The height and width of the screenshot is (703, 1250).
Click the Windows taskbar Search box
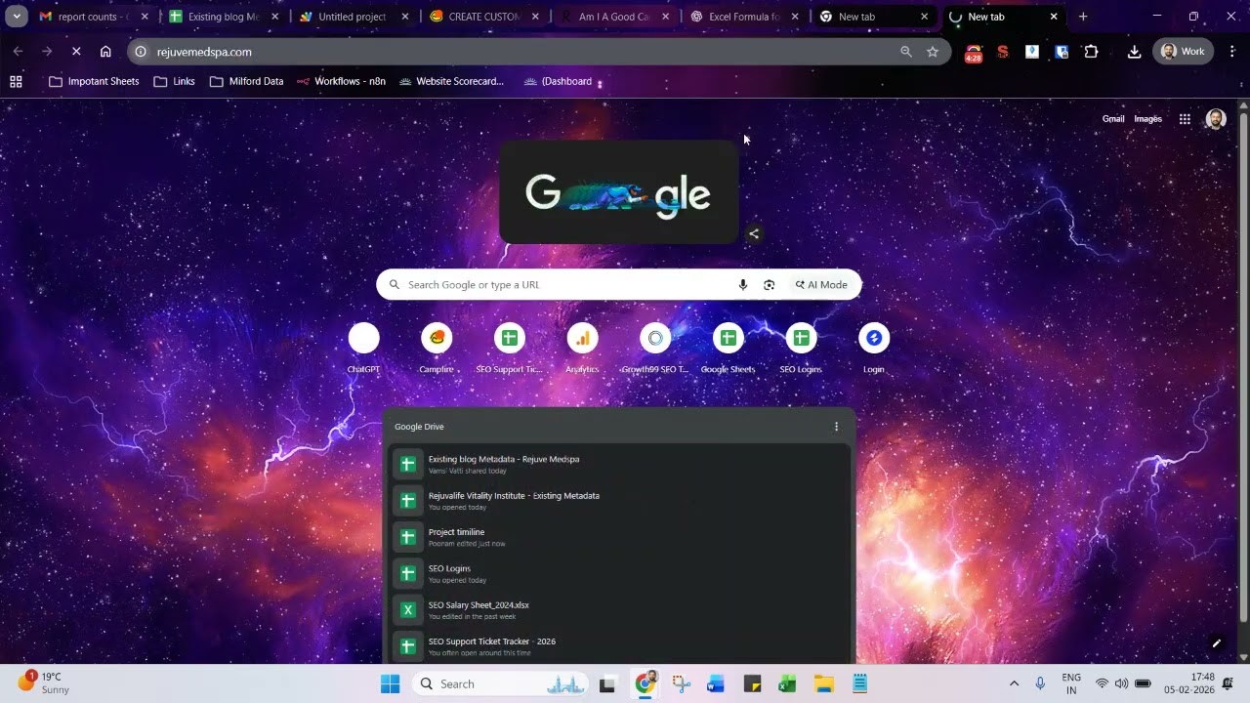pyautogui.click(x=499, y=683)
